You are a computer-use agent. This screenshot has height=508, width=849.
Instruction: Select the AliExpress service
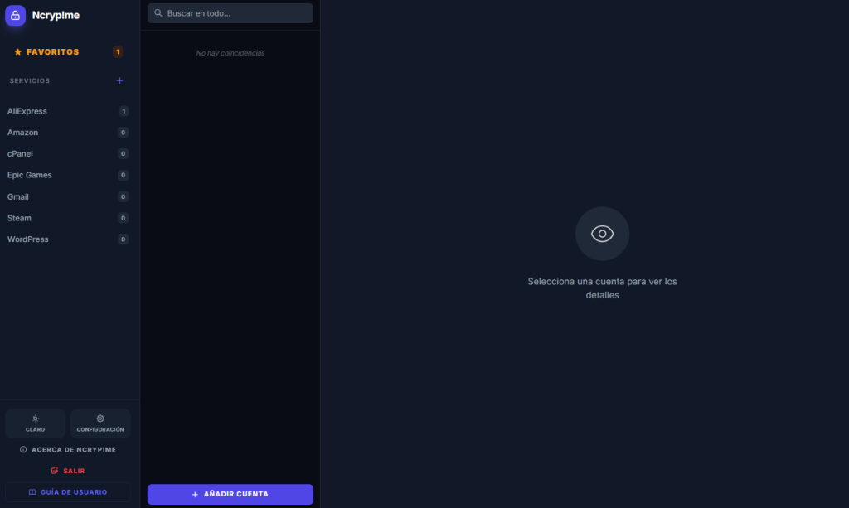27,111
